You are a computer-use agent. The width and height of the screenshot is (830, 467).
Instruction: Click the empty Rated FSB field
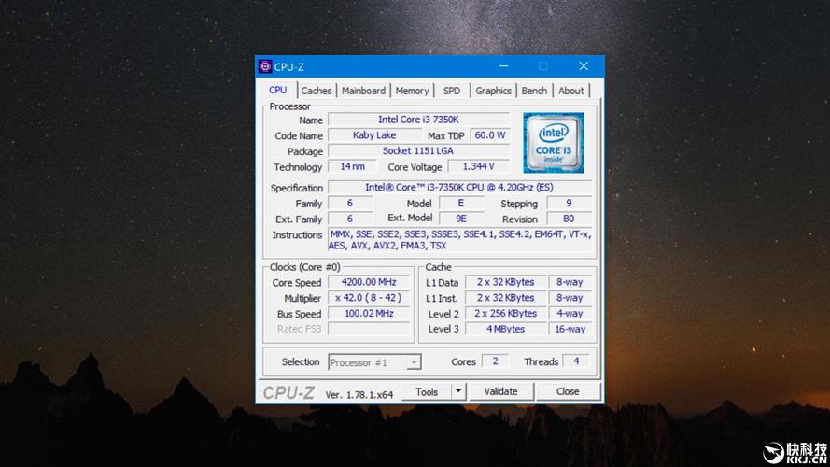coord(369,329)
